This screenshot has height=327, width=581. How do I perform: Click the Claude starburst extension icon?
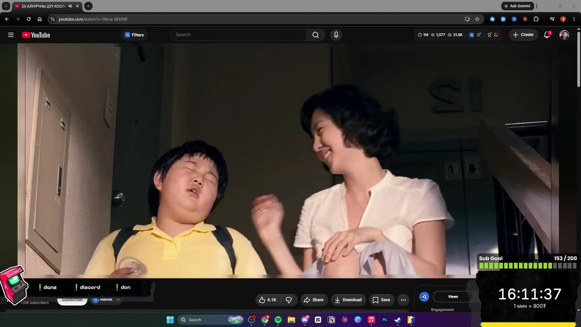click(525, 19)
